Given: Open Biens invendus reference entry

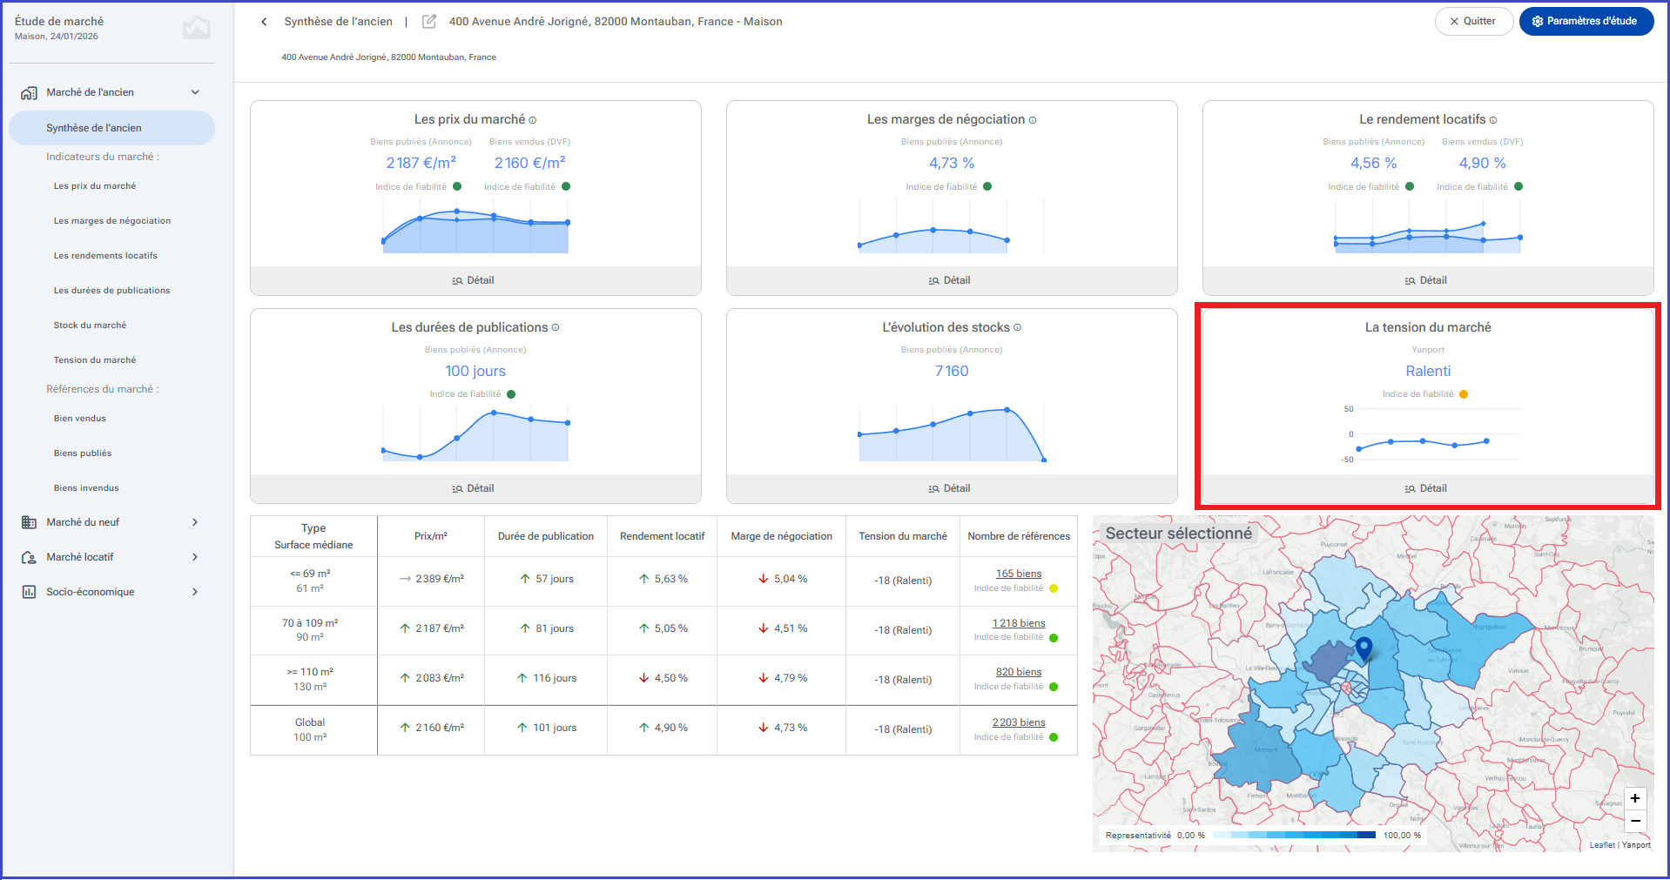Looking at the screenshot, I should (86, 488).
